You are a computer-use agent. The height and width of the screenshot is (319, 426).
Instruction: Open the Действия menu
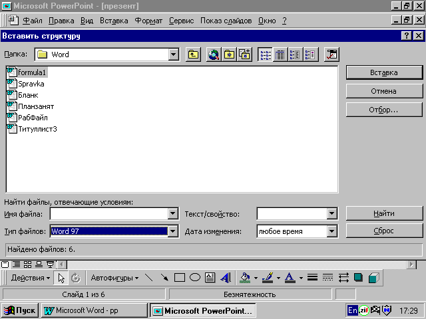(31, 278)
